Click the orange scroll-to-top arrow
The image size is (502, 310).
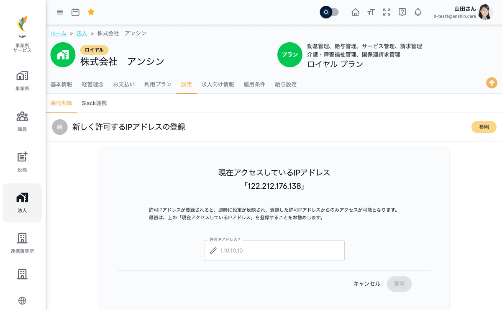(492, 83)
